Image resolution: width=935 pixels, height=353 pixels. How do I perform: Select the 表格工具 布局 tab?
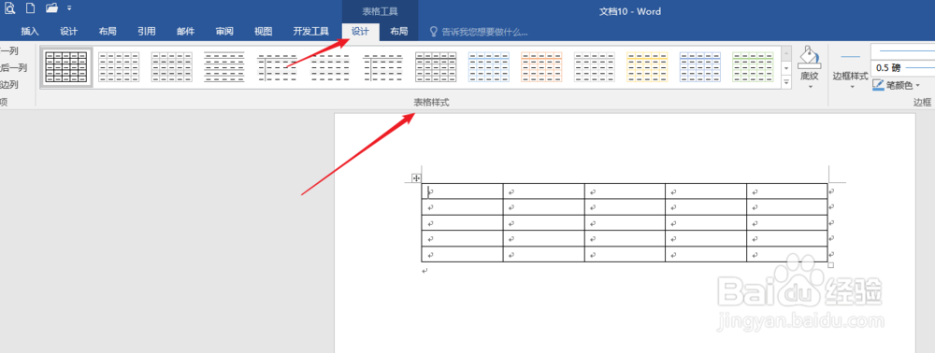pos(399,32)
